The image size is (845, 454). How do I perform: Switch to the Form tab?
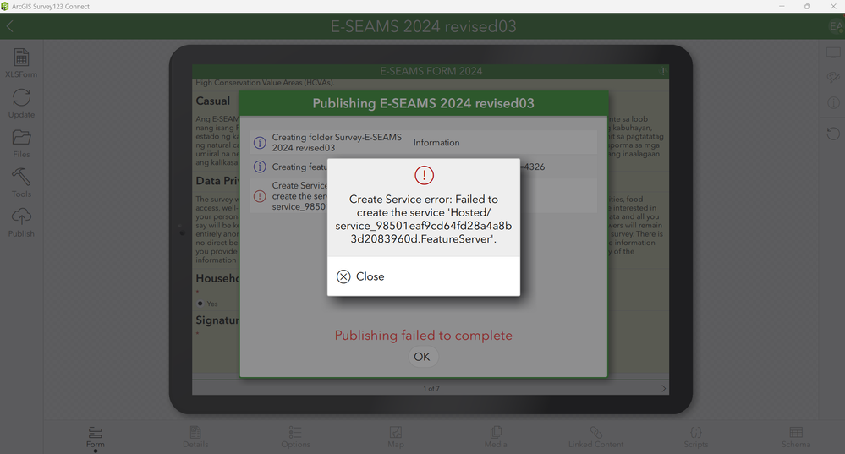point(96,437)
